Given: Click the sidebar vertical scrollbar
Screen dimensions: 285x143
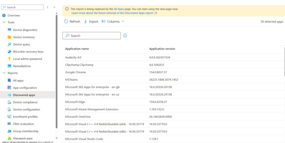Looking at the screenshot, I should click(56, 71).
